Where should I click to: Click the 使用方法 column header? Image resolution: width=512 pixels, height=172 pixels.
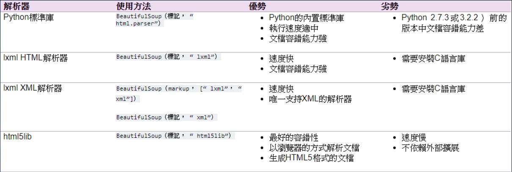tap(134, 6)
